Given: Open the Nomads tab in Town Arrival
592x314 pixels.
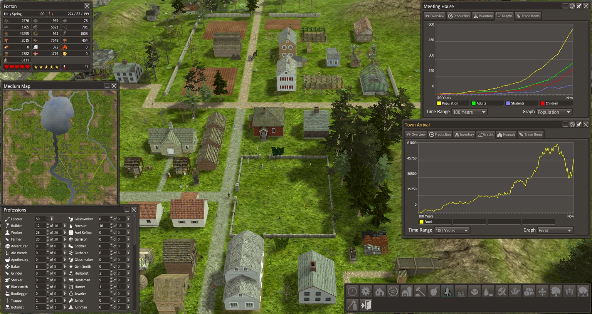Looking at the screenshot, I should pyautogui.click(x=506, y=134).
